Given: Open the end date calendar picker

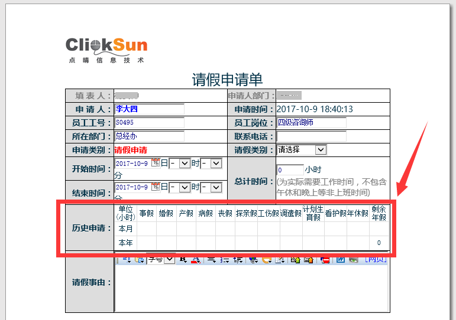Looking at the screenshot, I should tap(156, 187).
